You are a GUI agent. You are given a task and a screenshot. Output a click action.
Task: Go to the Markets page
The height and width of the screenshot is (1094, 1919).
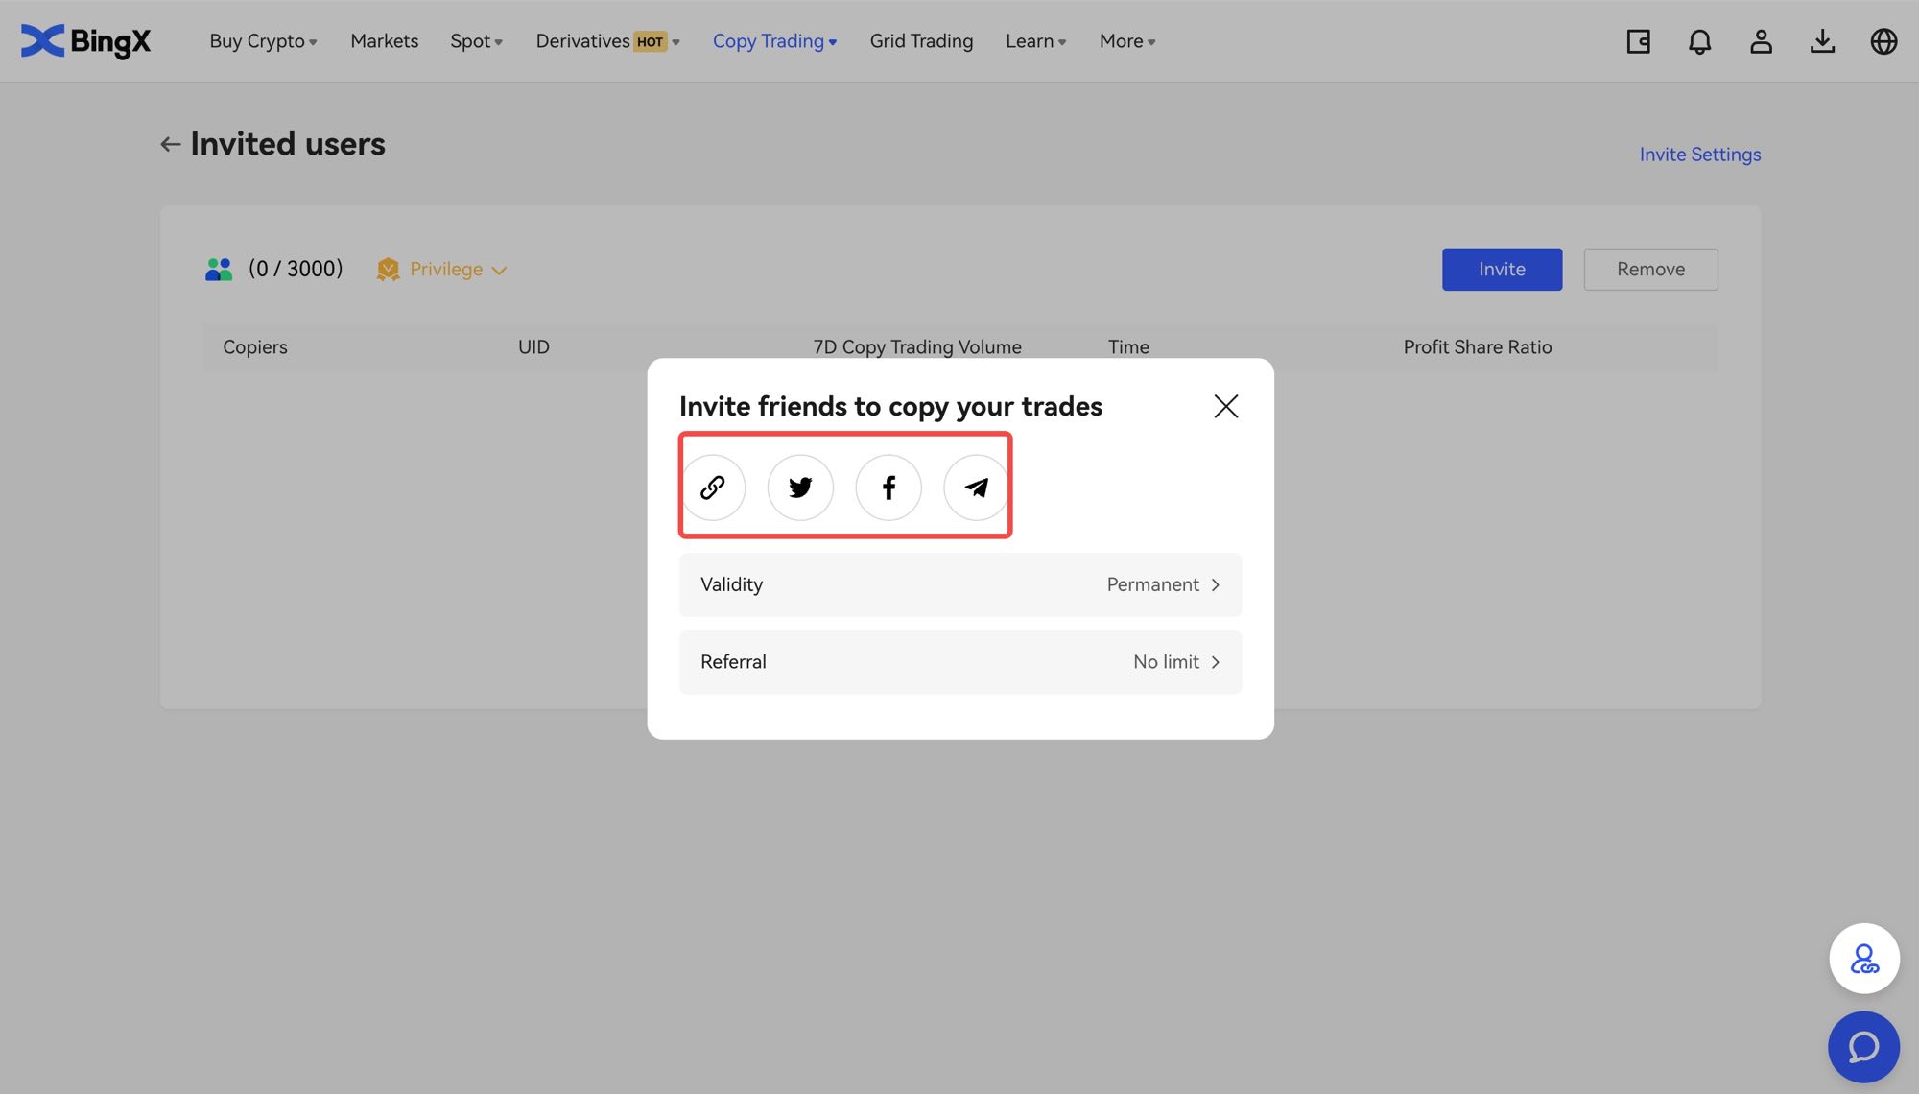(x=384, y=41)
